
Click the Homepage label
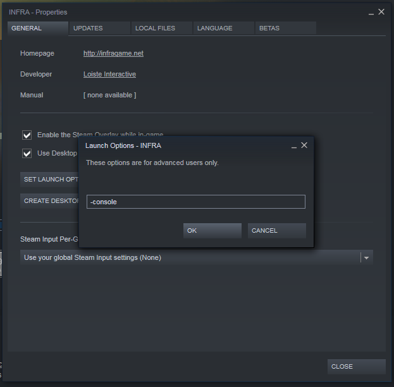coord(37,53)
